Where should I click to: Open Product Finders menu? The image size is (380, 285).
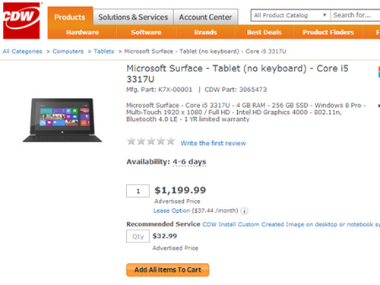pyautogui.click(x=328, y=33)
